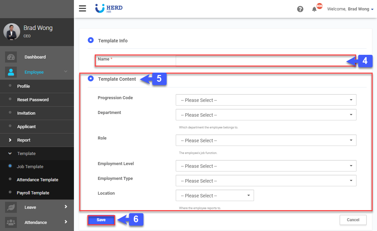Expand the Location dropdown
377x231 pixels.
215,196
